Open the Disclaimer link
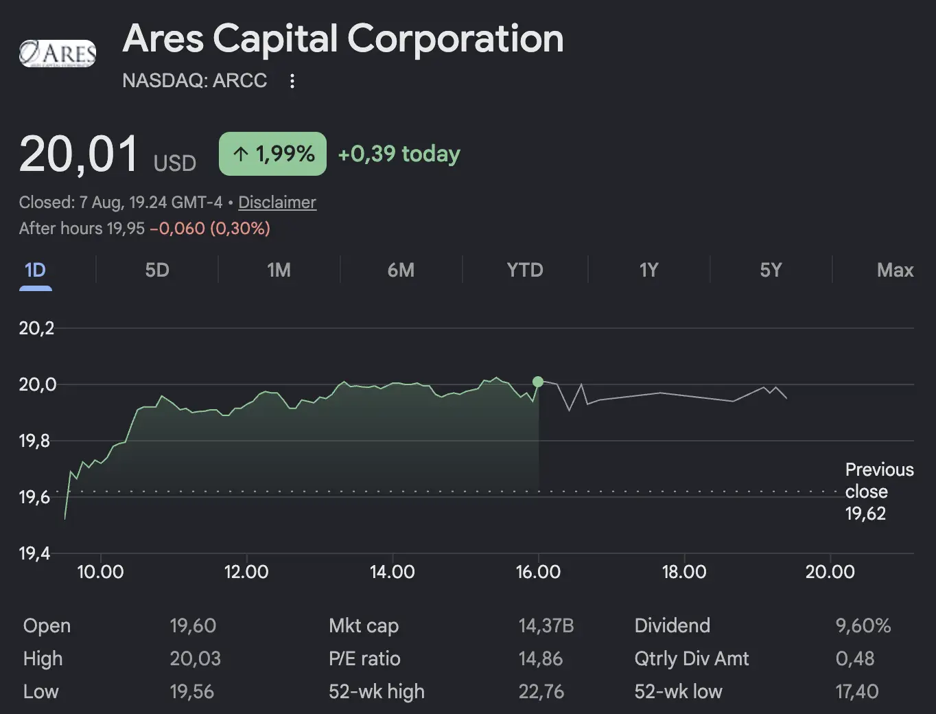This screenshot has height=714, width=936. [277, 203]
